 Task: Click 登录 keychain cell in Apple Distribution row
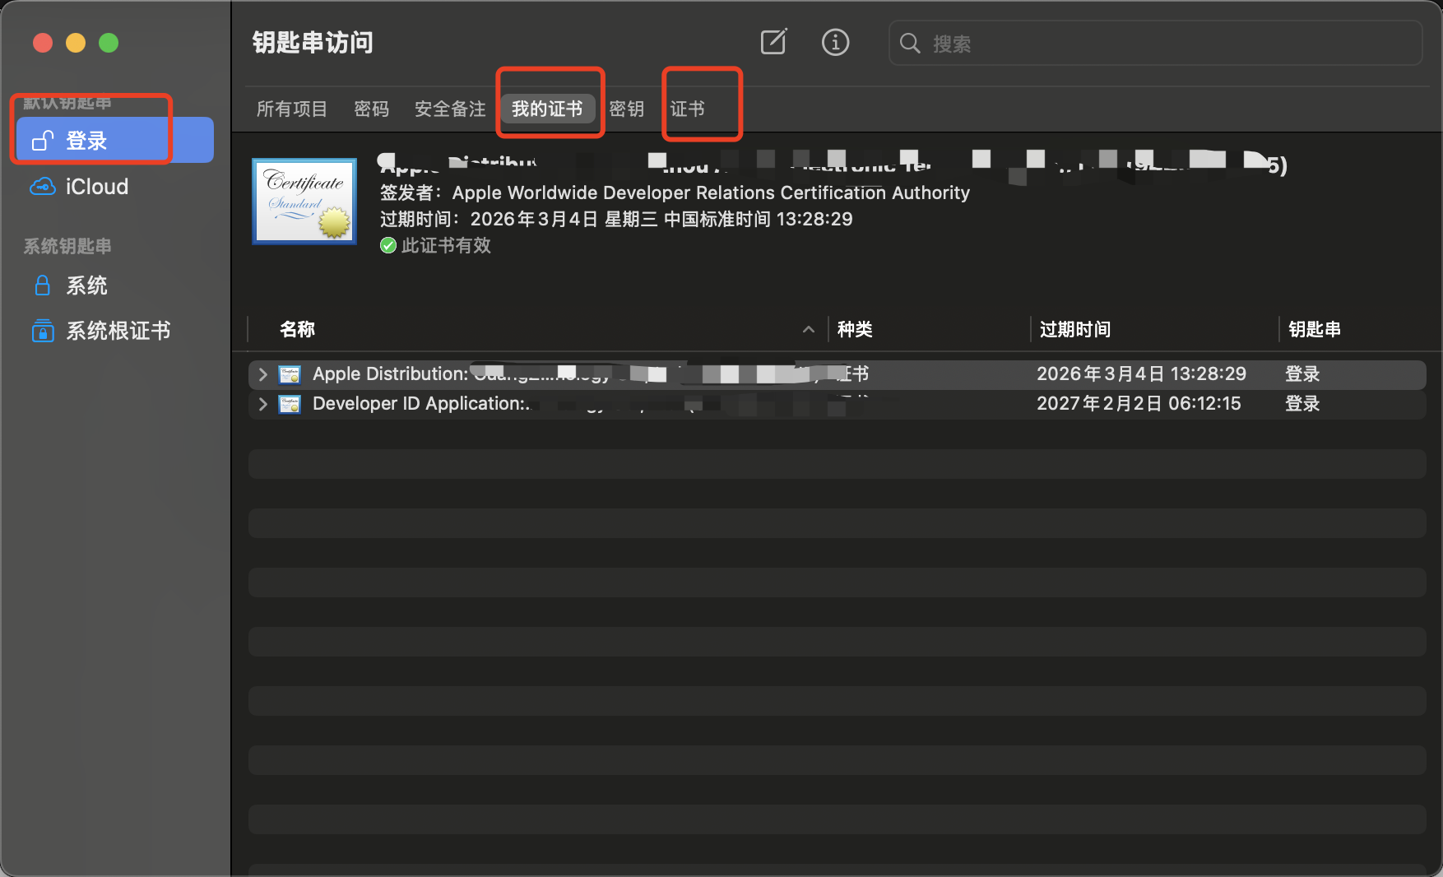pos(1302,374)
